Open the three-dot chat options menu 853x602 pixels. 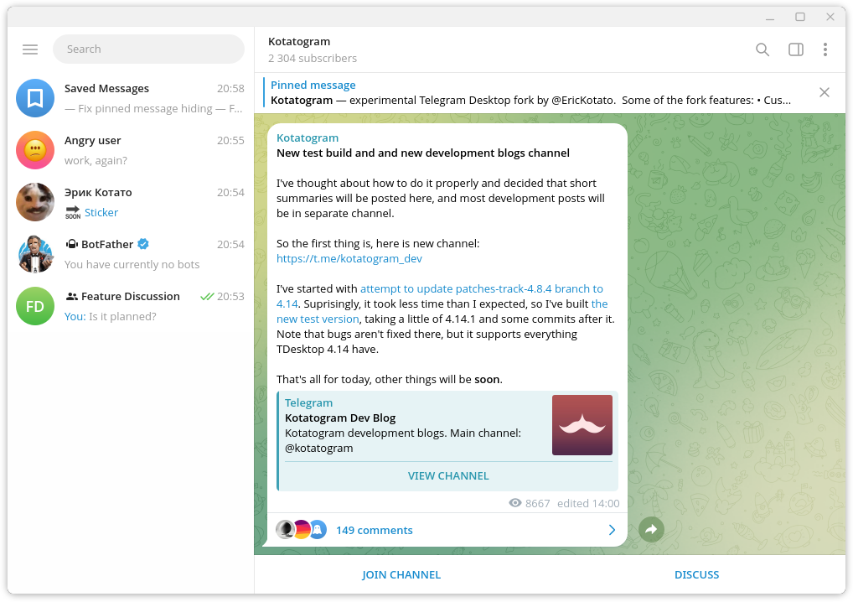[825, 49]
